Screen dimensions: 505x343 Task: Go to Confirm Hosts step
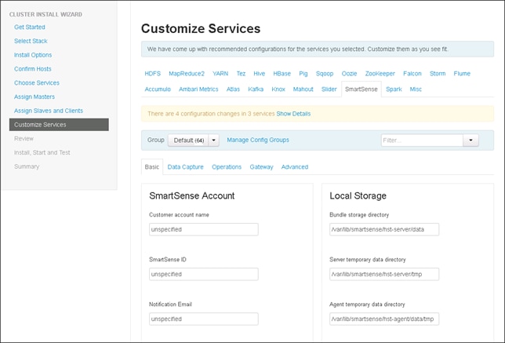click(32, 68)
